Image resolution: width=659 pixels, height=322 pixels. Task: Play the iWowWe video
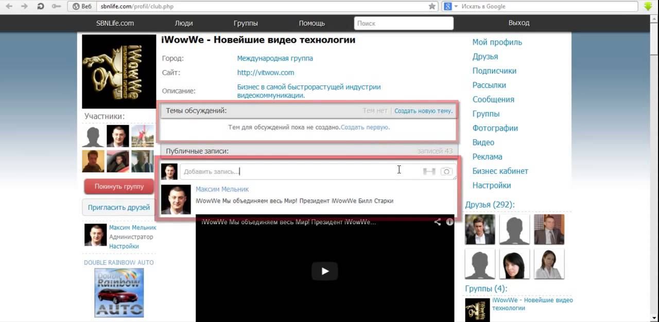(324, 271)
